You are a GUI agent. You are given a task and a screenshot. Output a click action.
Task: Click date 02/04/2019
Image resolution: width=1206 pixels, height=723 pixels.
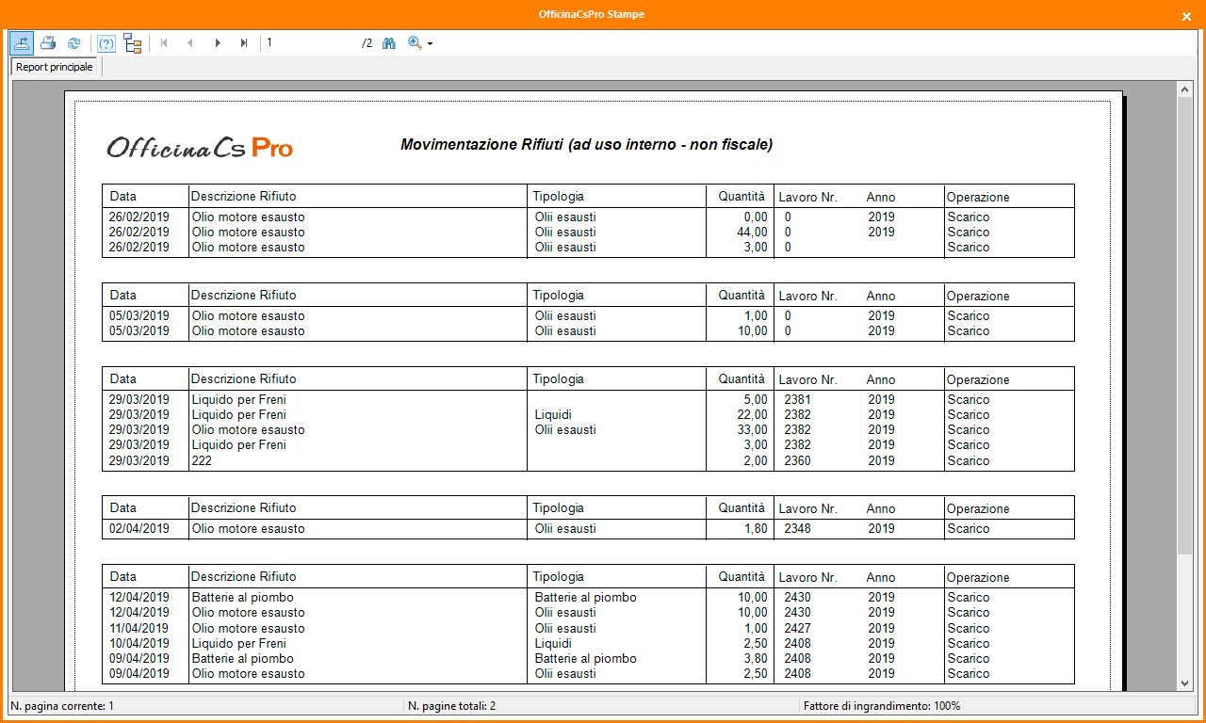pyautogui.click(x=139, y=529)
